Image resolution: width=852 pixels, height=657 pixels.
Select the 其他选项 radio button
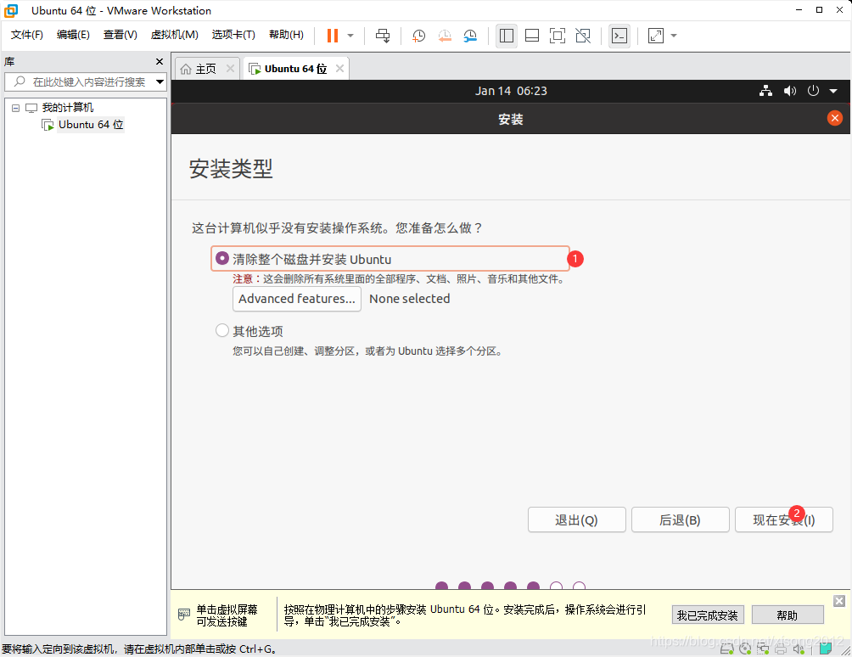222,330
